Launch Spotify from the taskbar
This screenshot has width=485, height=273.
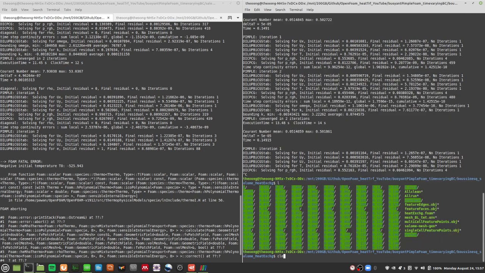(52, 268)
